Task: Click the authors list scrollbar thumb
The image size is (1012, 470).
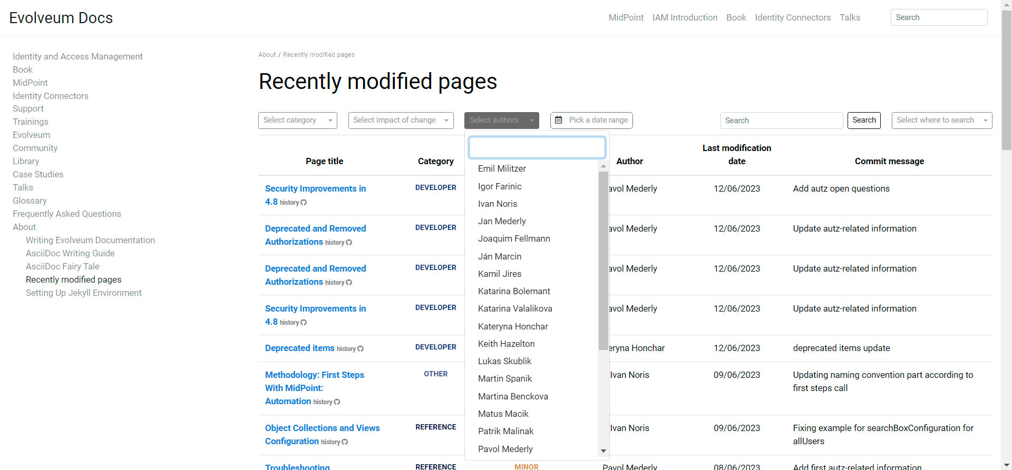Action: (x=604, y=261)
